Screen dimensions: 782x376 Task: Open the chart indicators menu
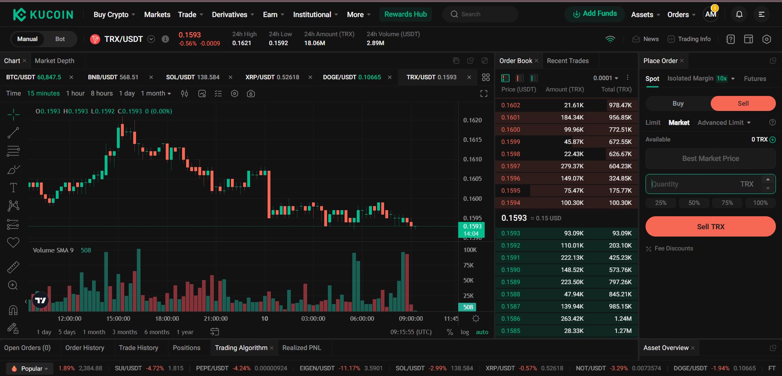(x=202, y=93)
